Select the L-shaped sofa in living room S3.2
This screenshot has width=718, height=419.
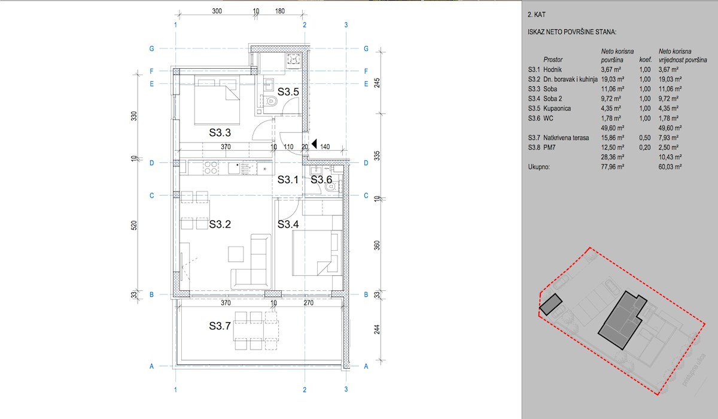coord(250,262)
